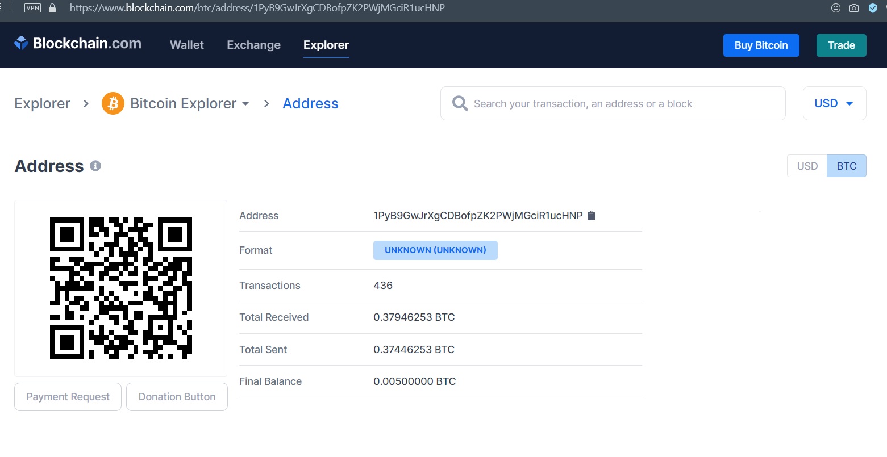Click the address QR code image
Viewport: 887px width, 457px height.
(121, 288)
